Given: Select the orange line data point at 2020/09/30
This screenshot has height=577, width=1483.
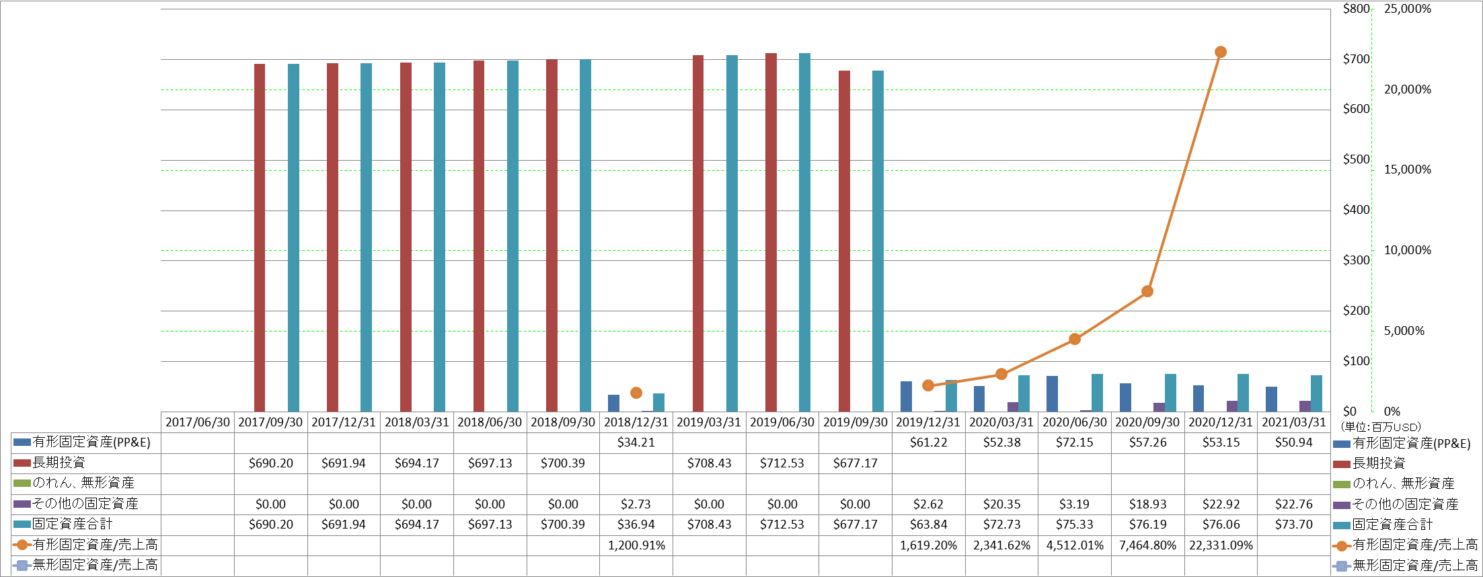Looking at the screenshot, I should pos(1147,291).
